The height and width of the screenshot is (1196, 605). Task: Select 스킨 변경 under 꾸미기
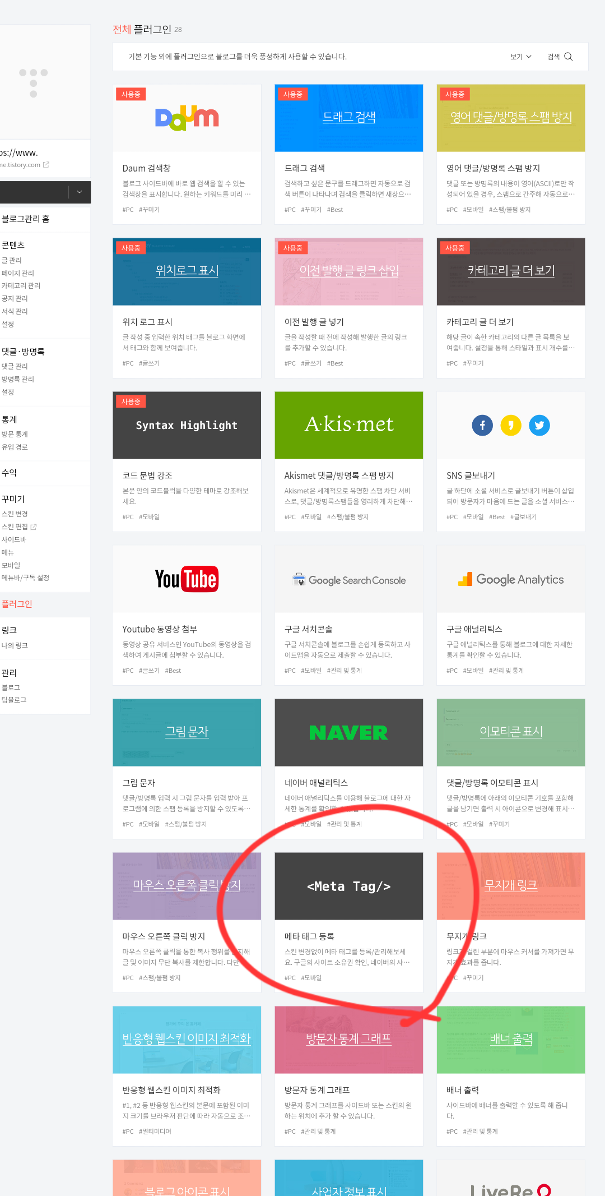[15, 514]
